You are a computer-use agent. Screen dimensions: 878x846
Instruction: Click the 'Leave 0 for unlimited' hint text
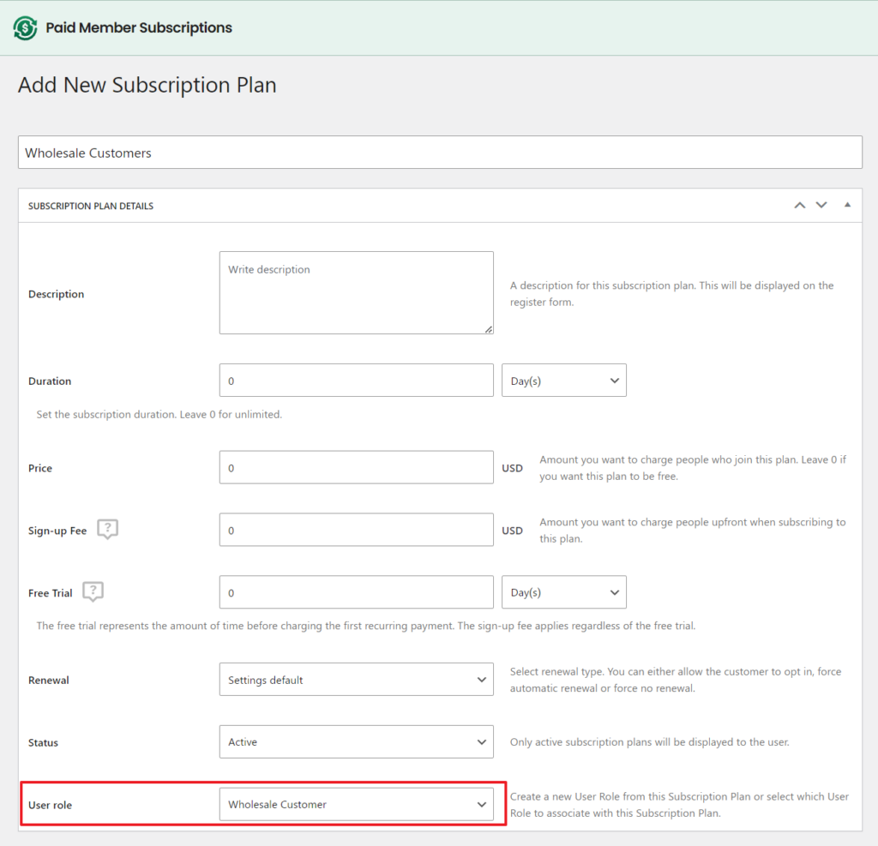(x=159, y=415)
